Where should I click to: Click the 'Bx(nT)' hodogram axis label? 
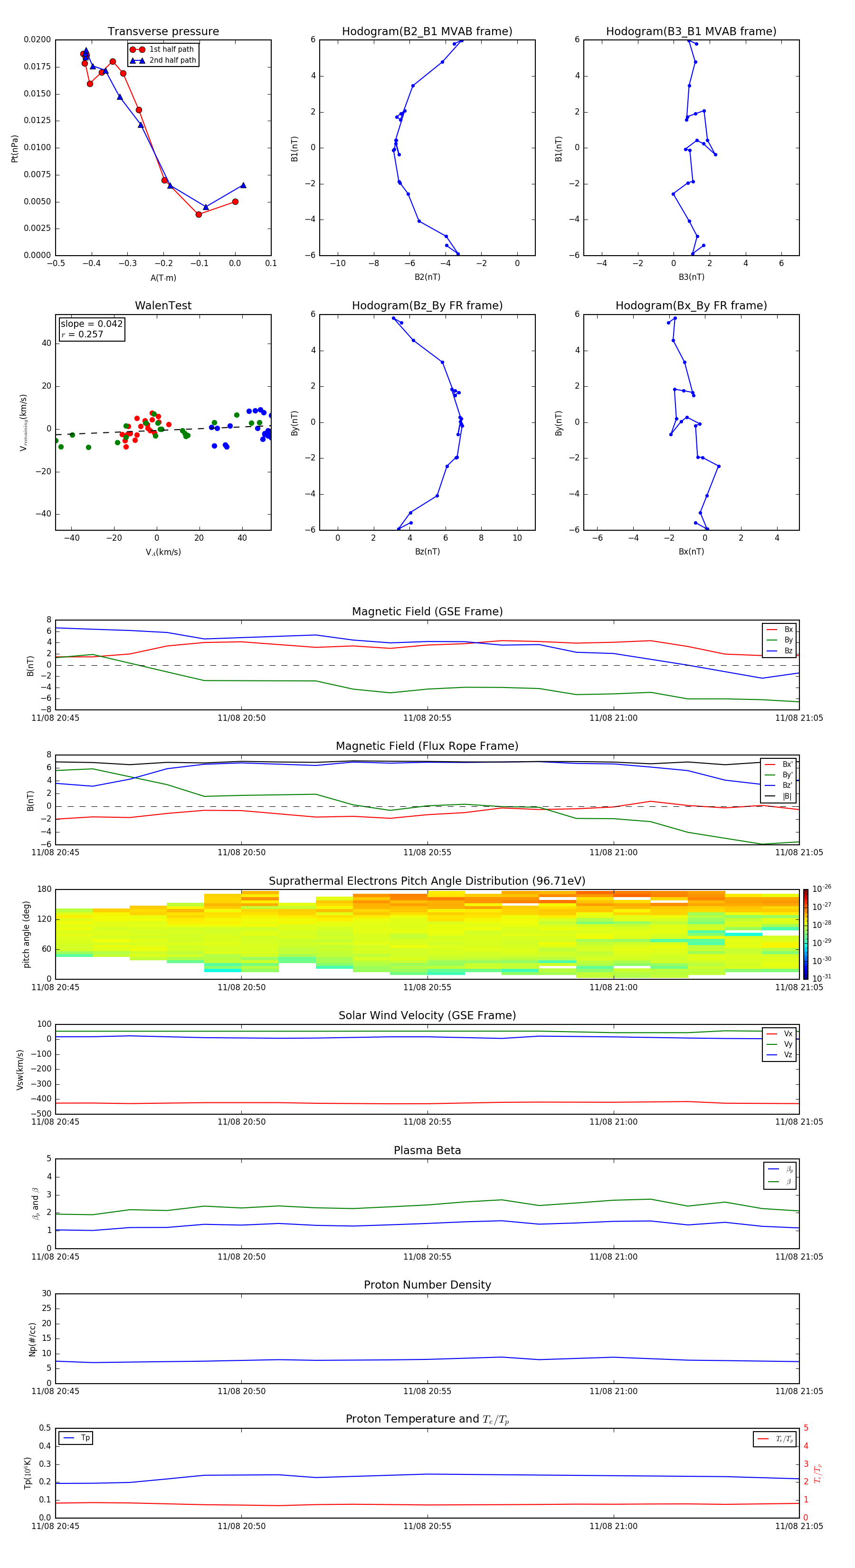coord(691,552)
